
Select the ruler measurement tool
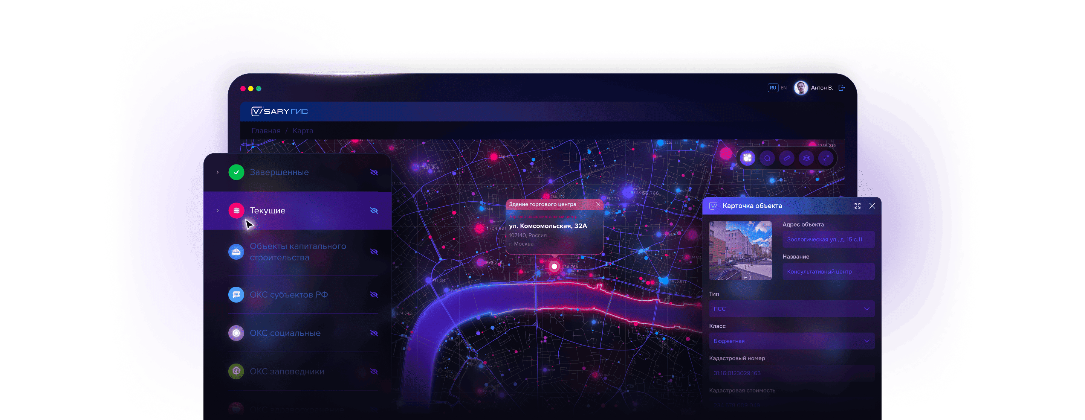pyautogui.click(x=786, y=158)
